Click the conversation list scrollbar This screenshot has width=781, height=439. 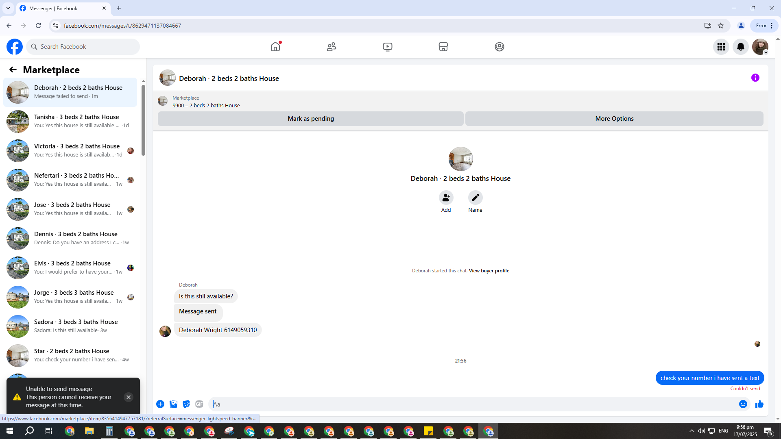pos(143,120)
